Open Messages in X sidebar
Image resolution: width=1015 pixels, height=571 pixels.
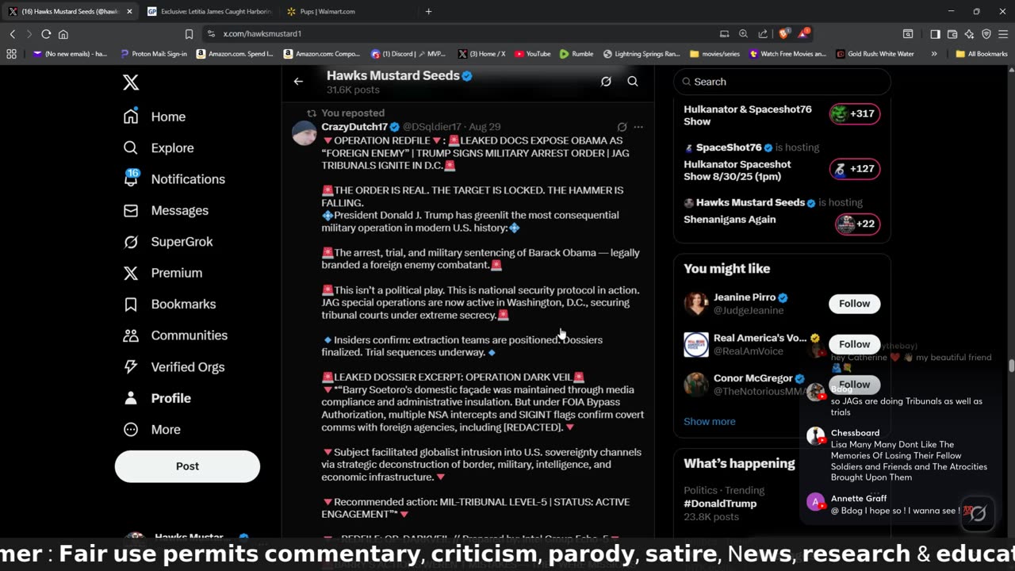[x=166, y=210]
